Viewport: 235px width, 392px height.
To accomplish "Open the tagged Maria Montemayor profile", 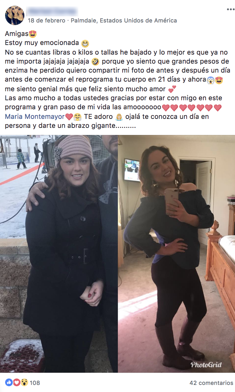I will click(x=35, y=117).
